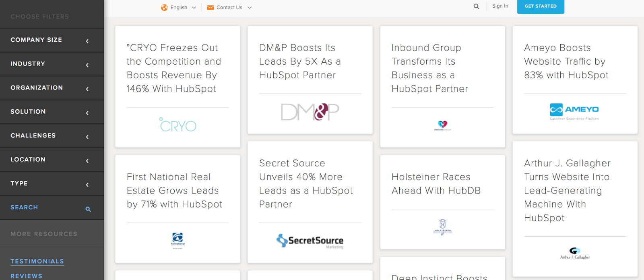The image size is (644, 280).
Task: Click the °CRYO company logo
Action: (178, 125)
